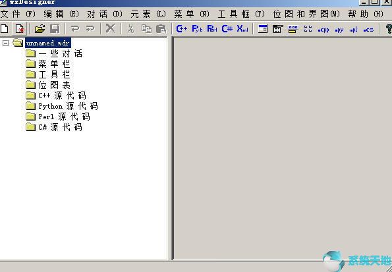Open the 工具框(T) menu
392x272 pixels.
pos(241,14)
